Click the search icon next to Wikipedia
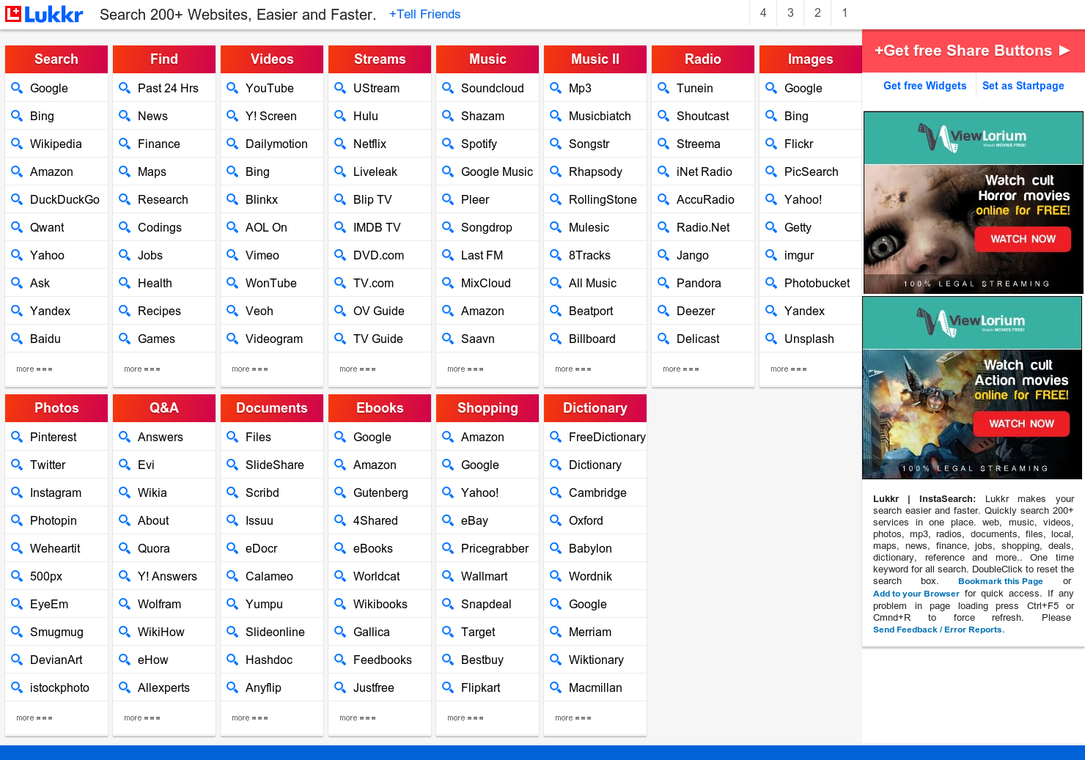 pos(17,144)
